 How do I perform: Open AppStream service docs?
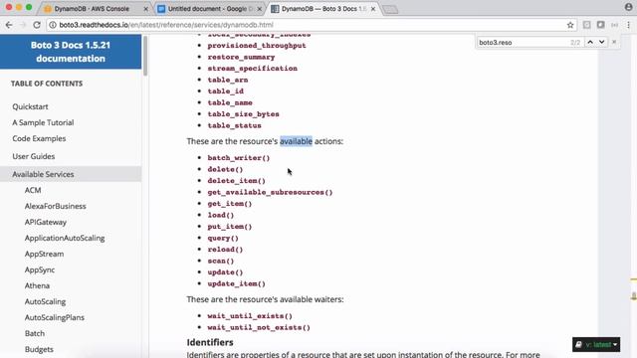click(44, 254)
